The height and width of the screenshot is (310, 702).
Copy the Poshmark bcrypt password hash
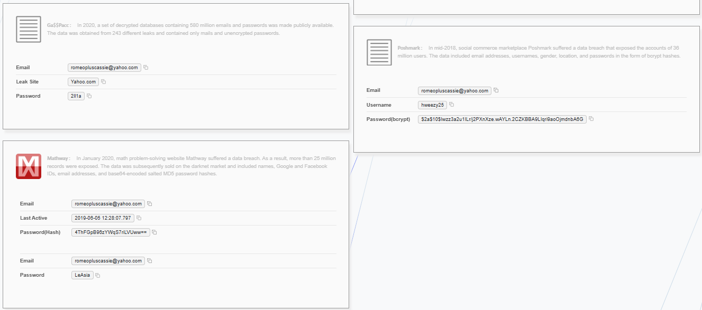[591, 119]
